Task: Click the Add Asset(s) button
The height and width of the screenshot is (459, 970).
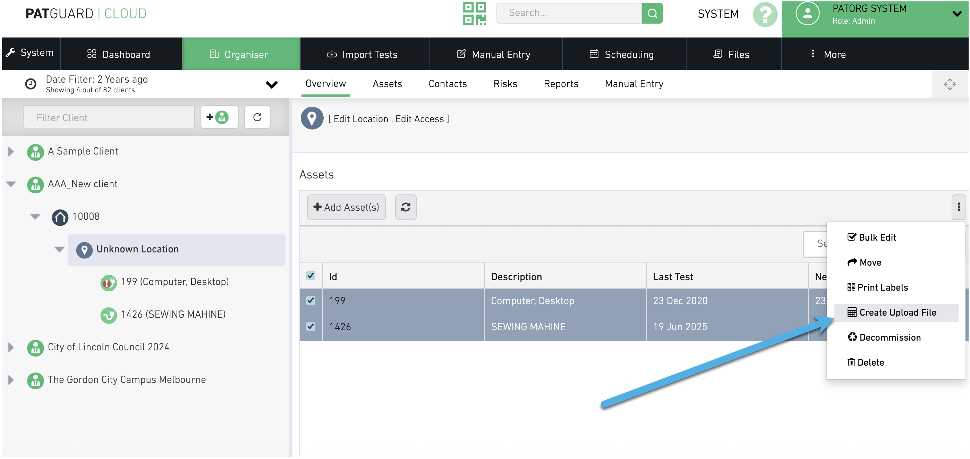Action: (346, 207)
